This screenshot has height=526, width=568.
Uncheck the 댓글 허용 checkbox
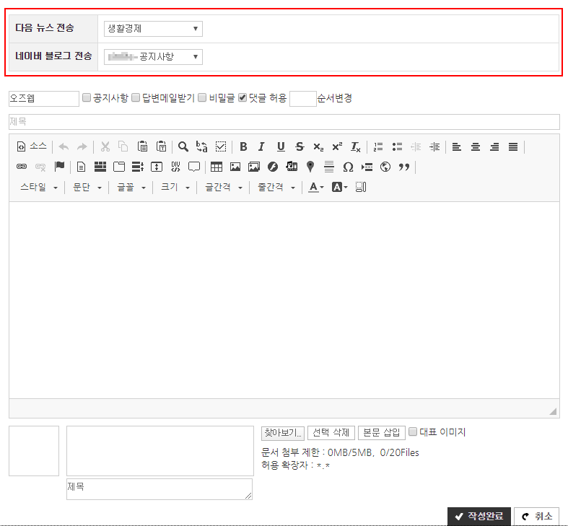pos(243,98)
